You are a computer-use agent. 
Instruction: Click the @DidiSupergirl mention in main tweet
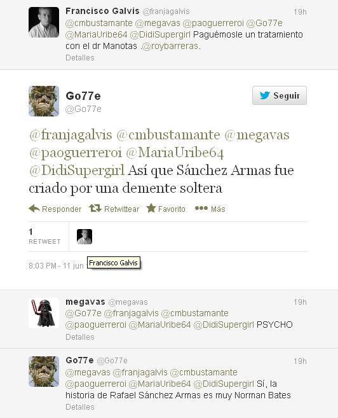pos(77,171)
